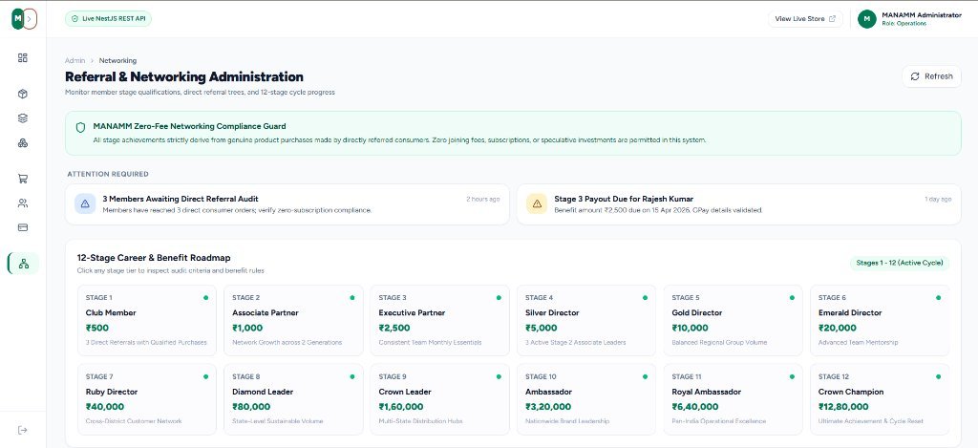Image resolution: width=978 pixels, height=448 pixels.
Task: Select the Stage 6 Emerald Director card
Action: pos(880,321)
